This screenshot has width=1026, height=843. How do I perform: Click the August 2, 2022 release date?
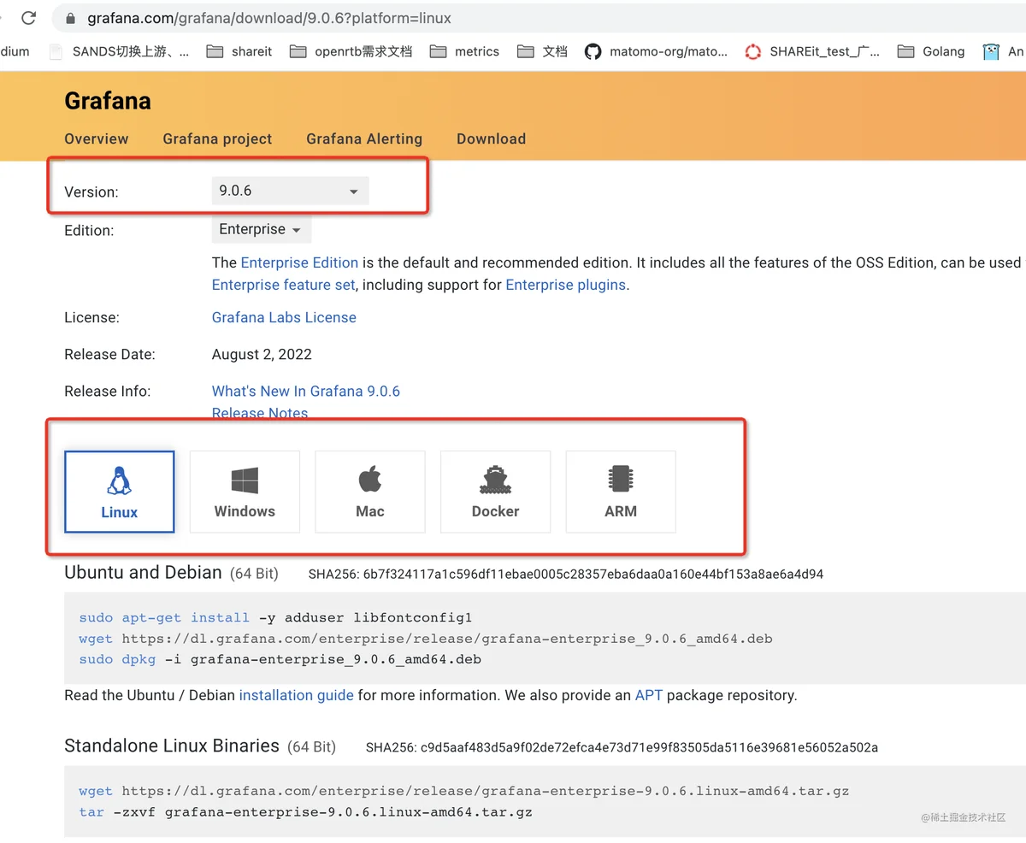[262, 354]
